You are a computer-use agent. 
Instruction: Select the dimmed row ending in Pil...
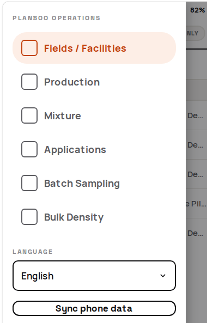196,204
